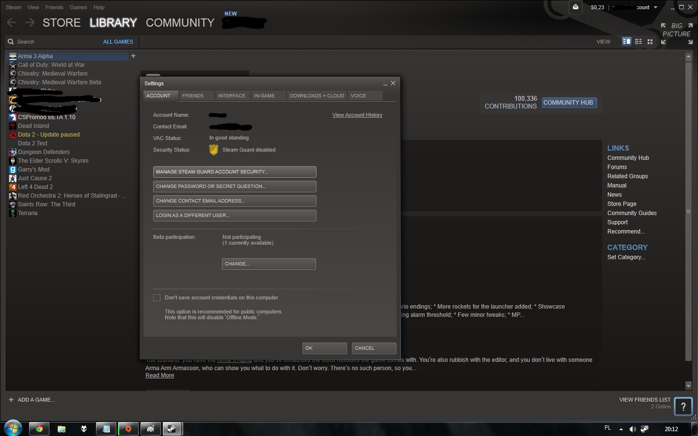
Task: Click the Read More link
Action: 159,375
